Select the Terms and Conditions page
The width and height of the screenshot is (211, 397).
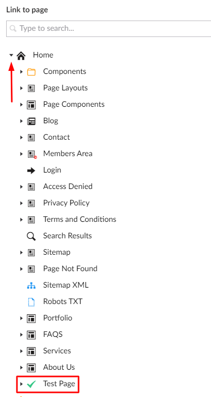(80, 219)
